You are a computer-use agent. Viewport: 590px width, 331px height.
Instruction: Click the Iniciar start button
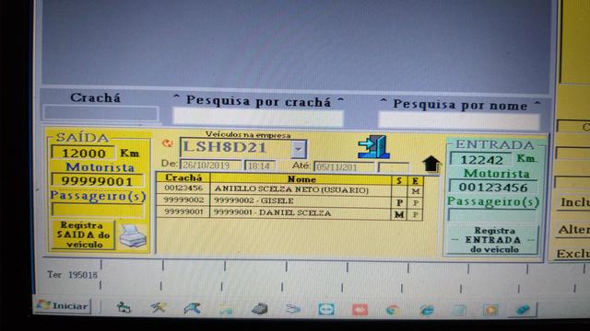click(x=63, y=306)
